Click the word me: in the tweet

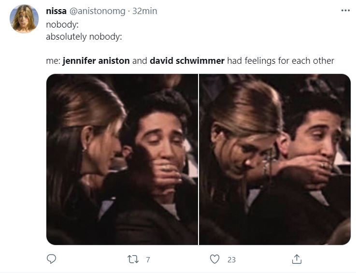pos(53,61)
